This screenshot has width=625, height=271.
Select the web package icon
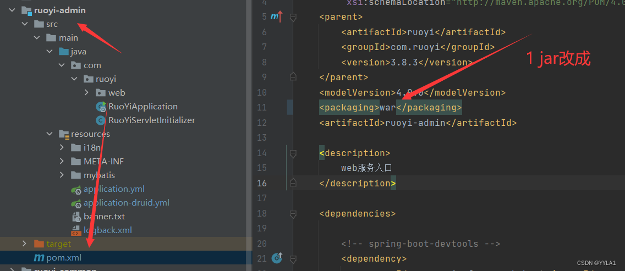(101, 92)
